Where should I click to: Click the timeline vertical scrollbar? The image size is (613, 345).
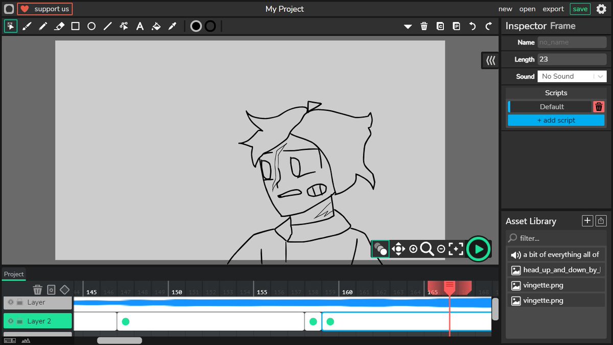tap(495, 309)
